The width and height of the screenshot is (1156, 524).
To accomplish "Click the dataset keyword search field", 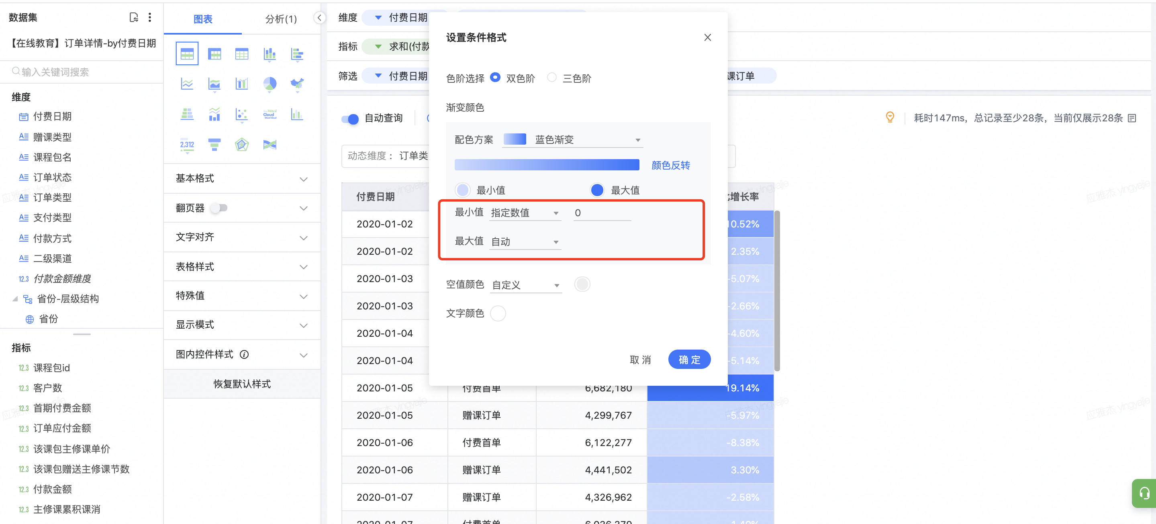I will coord(82,72).
